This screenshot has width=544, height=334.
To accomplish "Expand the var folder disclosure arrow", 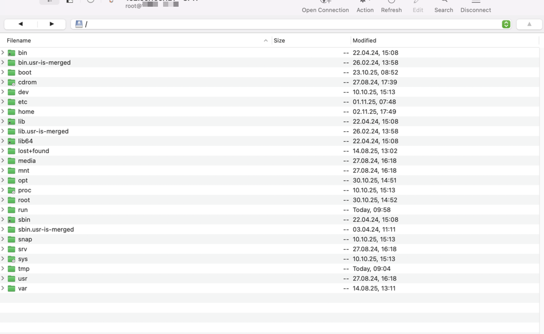I will coord(3,288).
